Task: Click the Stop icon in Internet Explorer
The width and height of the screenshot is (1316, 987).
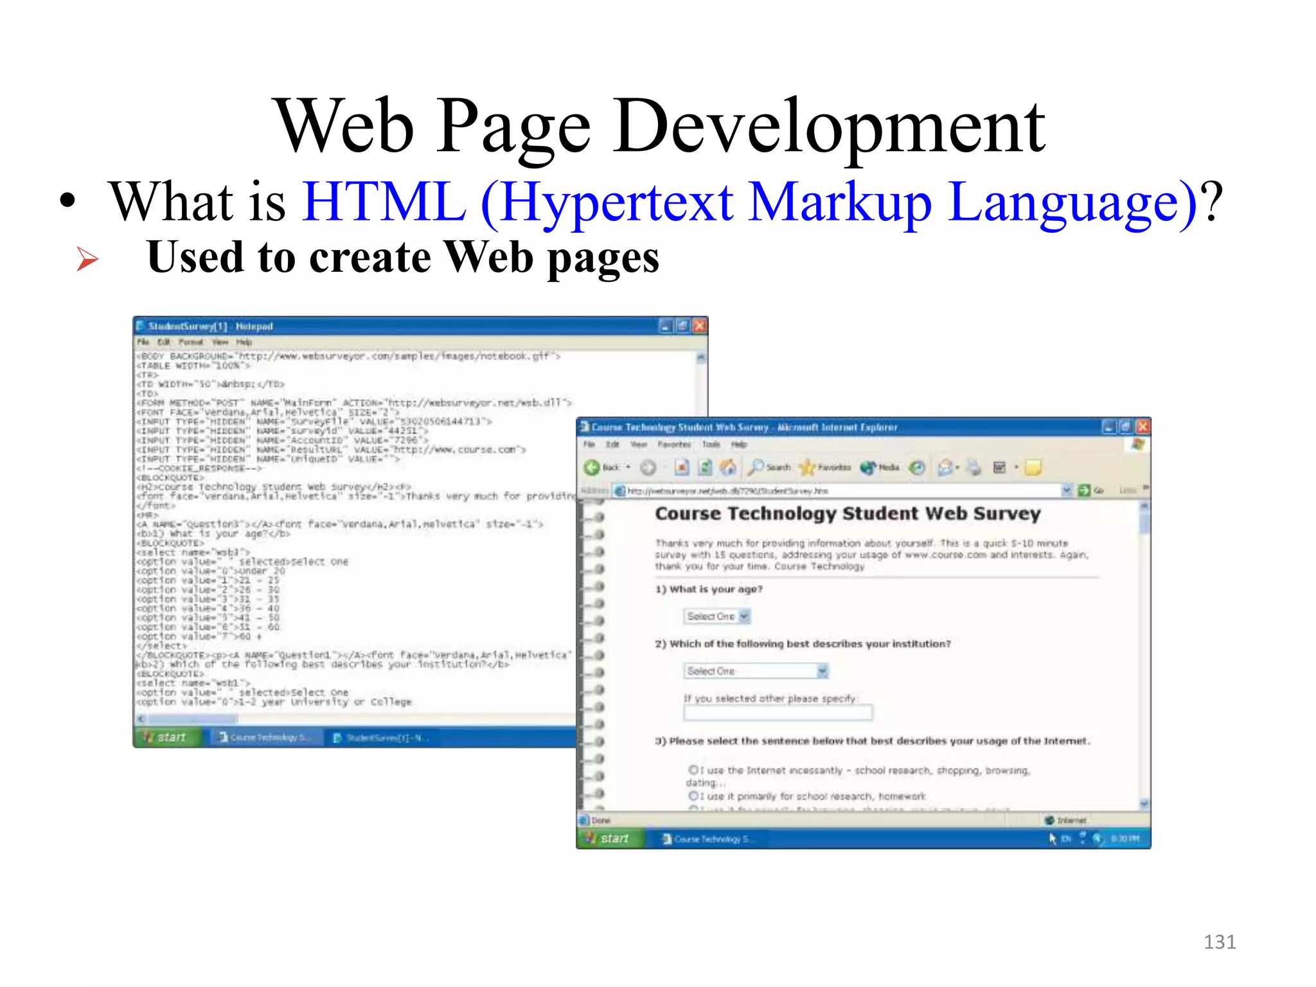Action: click(x=682, y=467)
